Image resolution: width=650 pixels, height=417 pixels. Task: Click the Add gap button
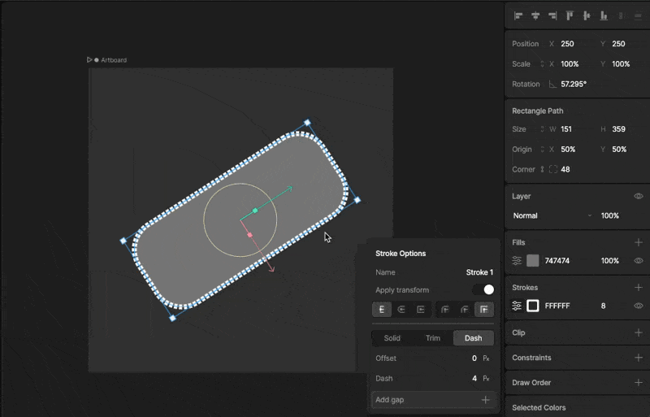click(x=432, y=400)
